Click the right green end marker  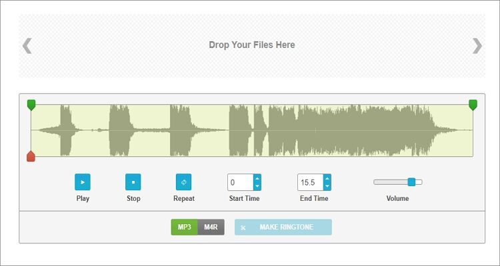[x=473, y=104]
